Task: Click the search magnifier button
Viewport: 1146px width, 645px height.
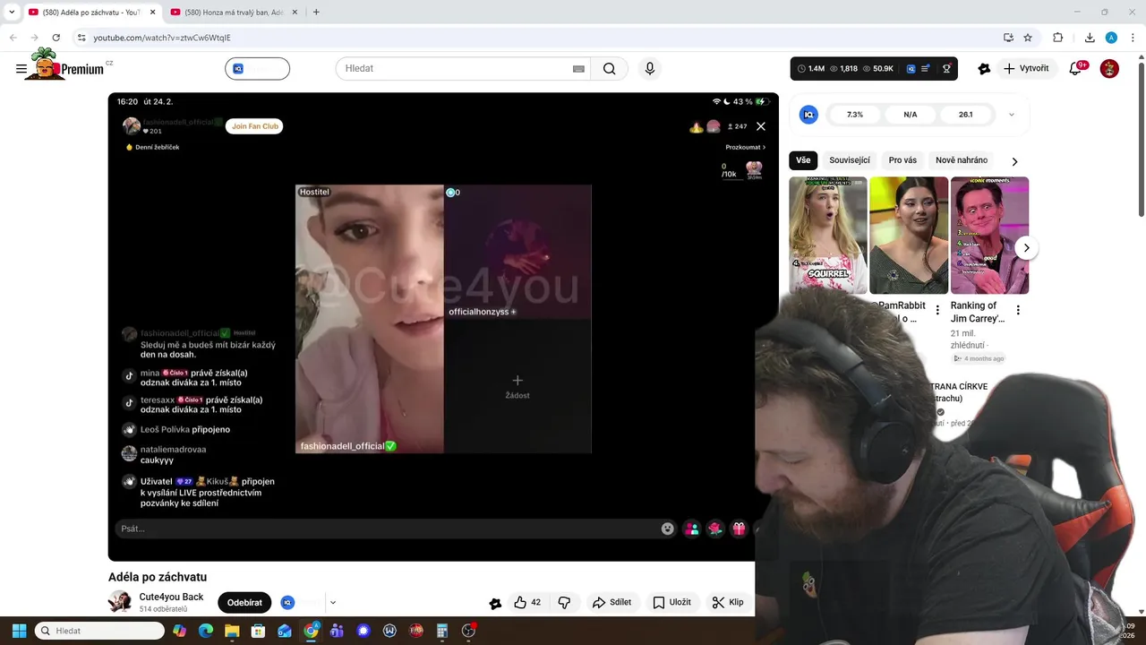Action: click(x=609, y=69)
